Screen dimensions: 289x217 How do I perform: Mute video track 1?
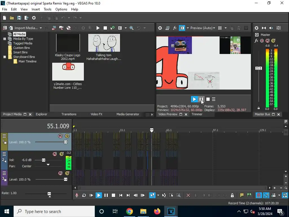tap(60, 136)
